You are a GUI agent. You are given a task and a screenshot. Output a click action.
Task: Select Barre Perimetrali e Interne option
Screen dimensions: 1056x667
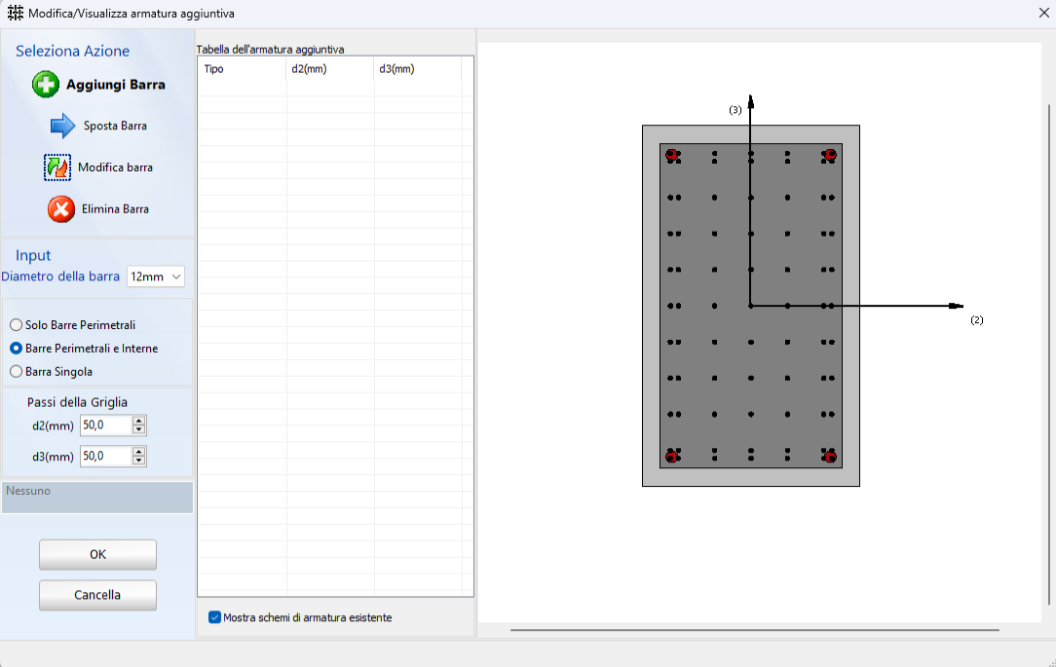point(17,349)
